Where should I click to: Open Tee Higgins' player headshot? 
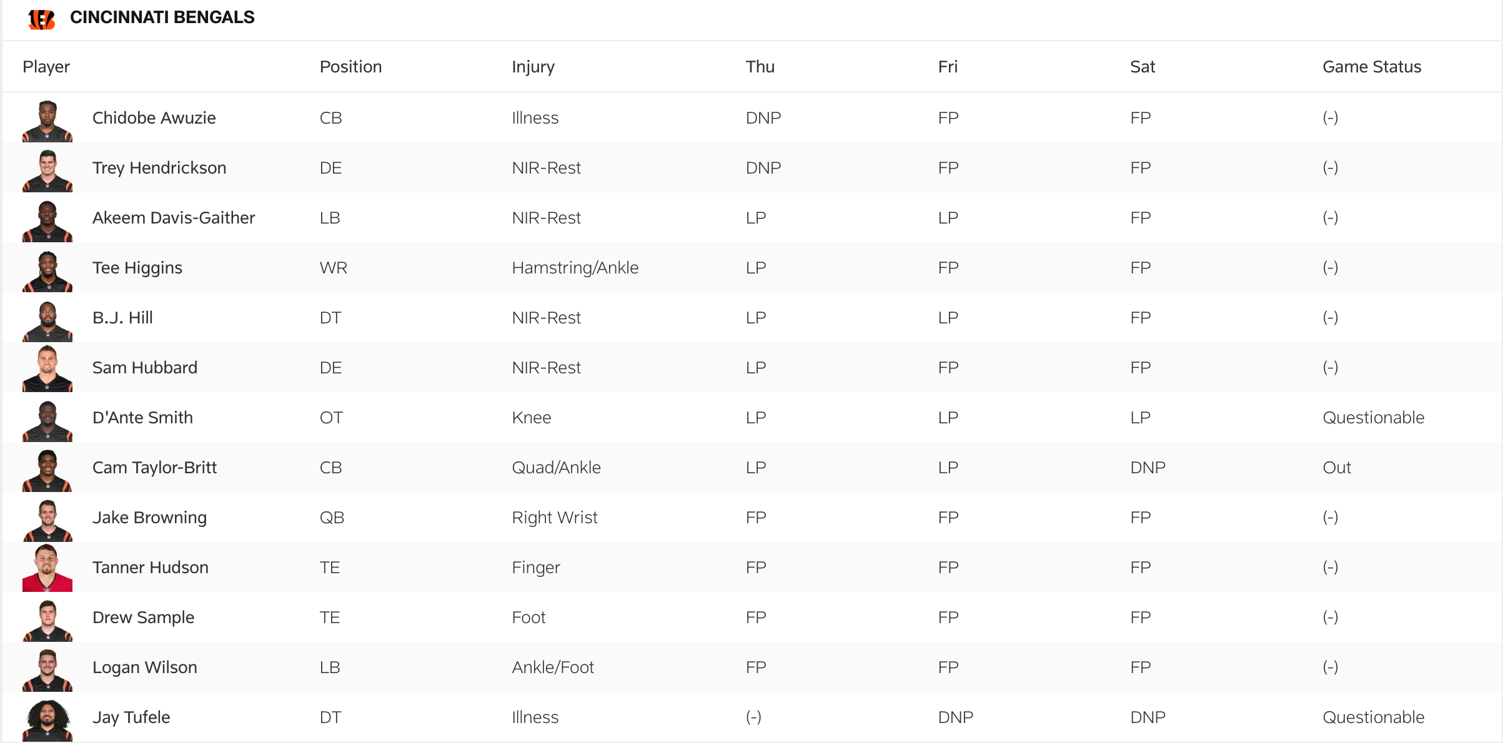coord(47,271)
